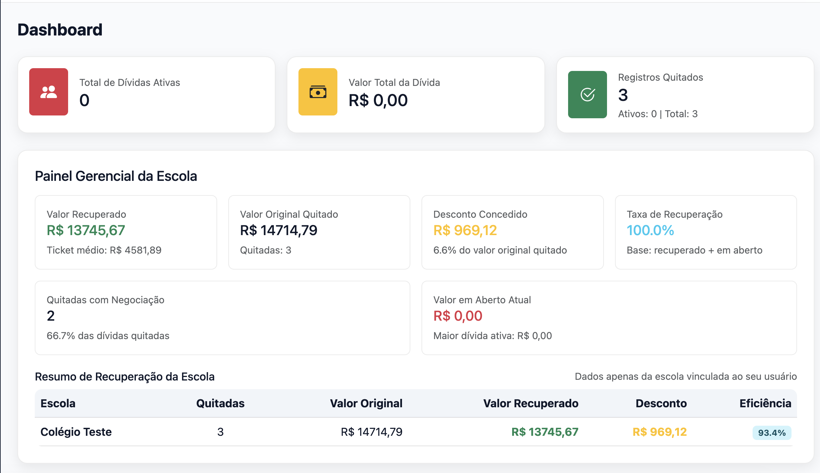Click the Valor em Aberto Atual label
820x473 pixels.
click(x=482, y=300)
